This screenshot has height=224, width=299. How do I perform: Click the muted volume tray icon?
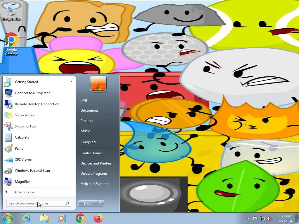270,218
